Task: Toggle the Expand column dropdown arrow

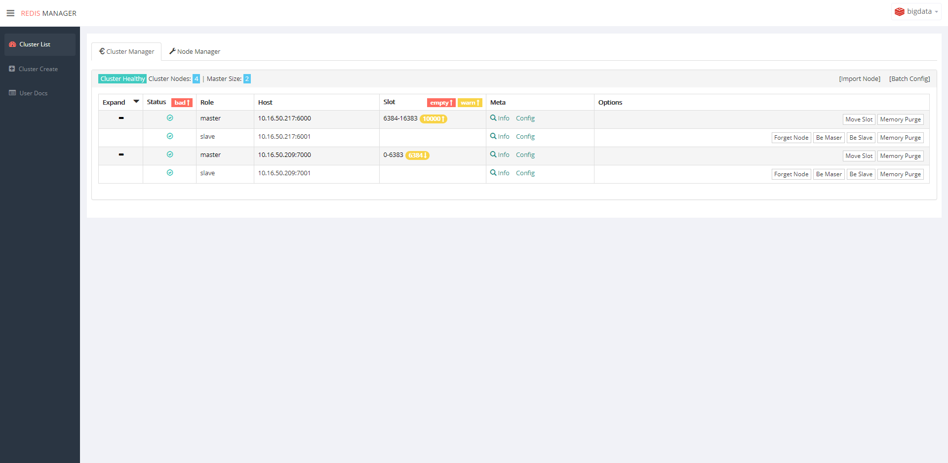Action: click(x=136, y=102)
